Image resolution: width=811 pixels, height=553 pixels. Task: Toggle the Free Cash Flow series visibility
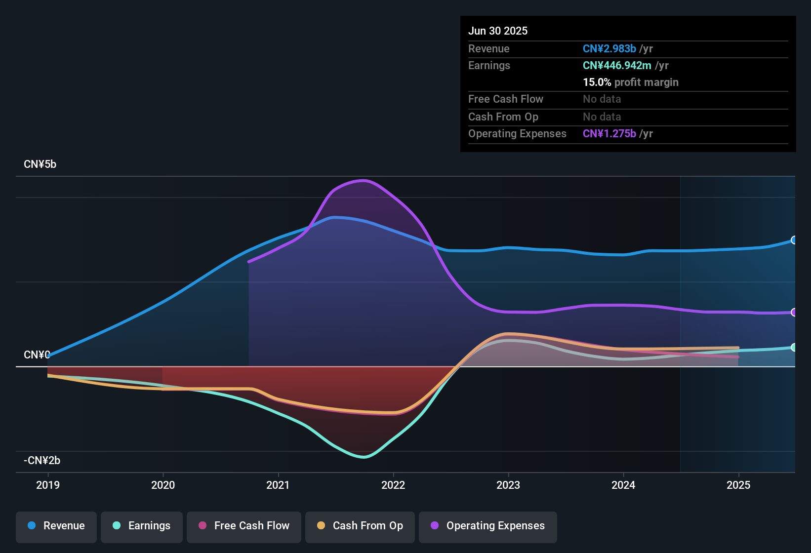click(243, 526)
